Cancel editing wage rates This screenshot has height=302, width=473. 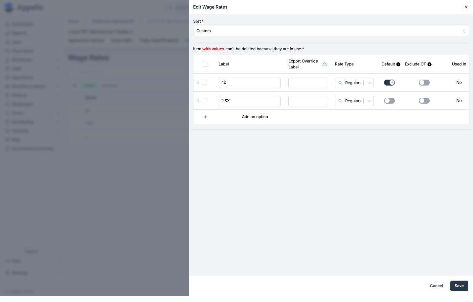tap(437, 286)
